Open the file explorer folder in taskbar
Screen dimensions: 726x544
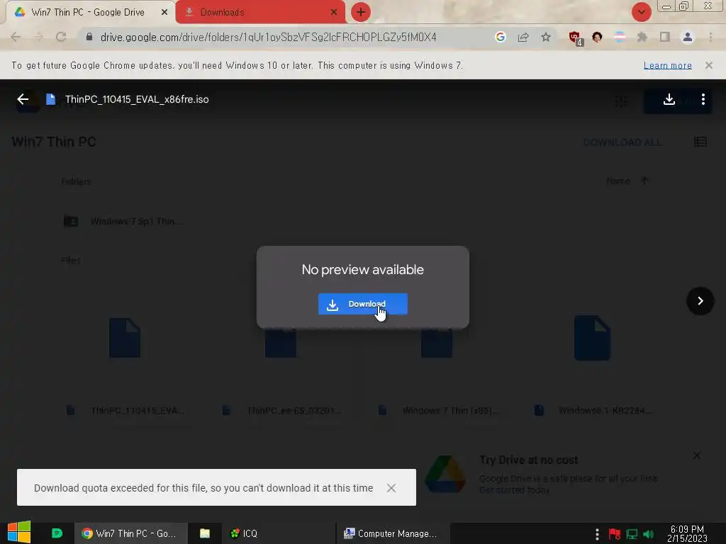coord(205,533)
